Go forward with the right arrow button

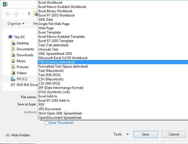pyautogui.click(x=16, y=14)
